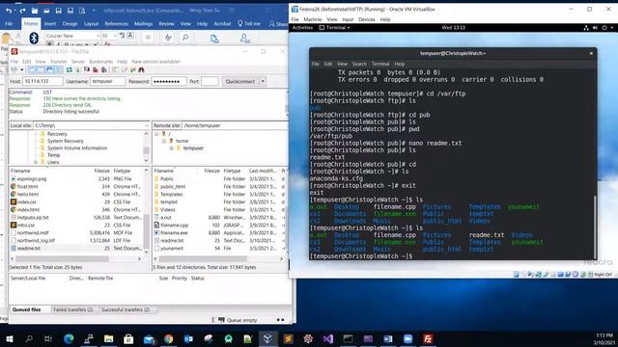Switch to VirtualBox via its taskbar icon
The width and height of the screenshot is (618, 347).
pos(268,338)
